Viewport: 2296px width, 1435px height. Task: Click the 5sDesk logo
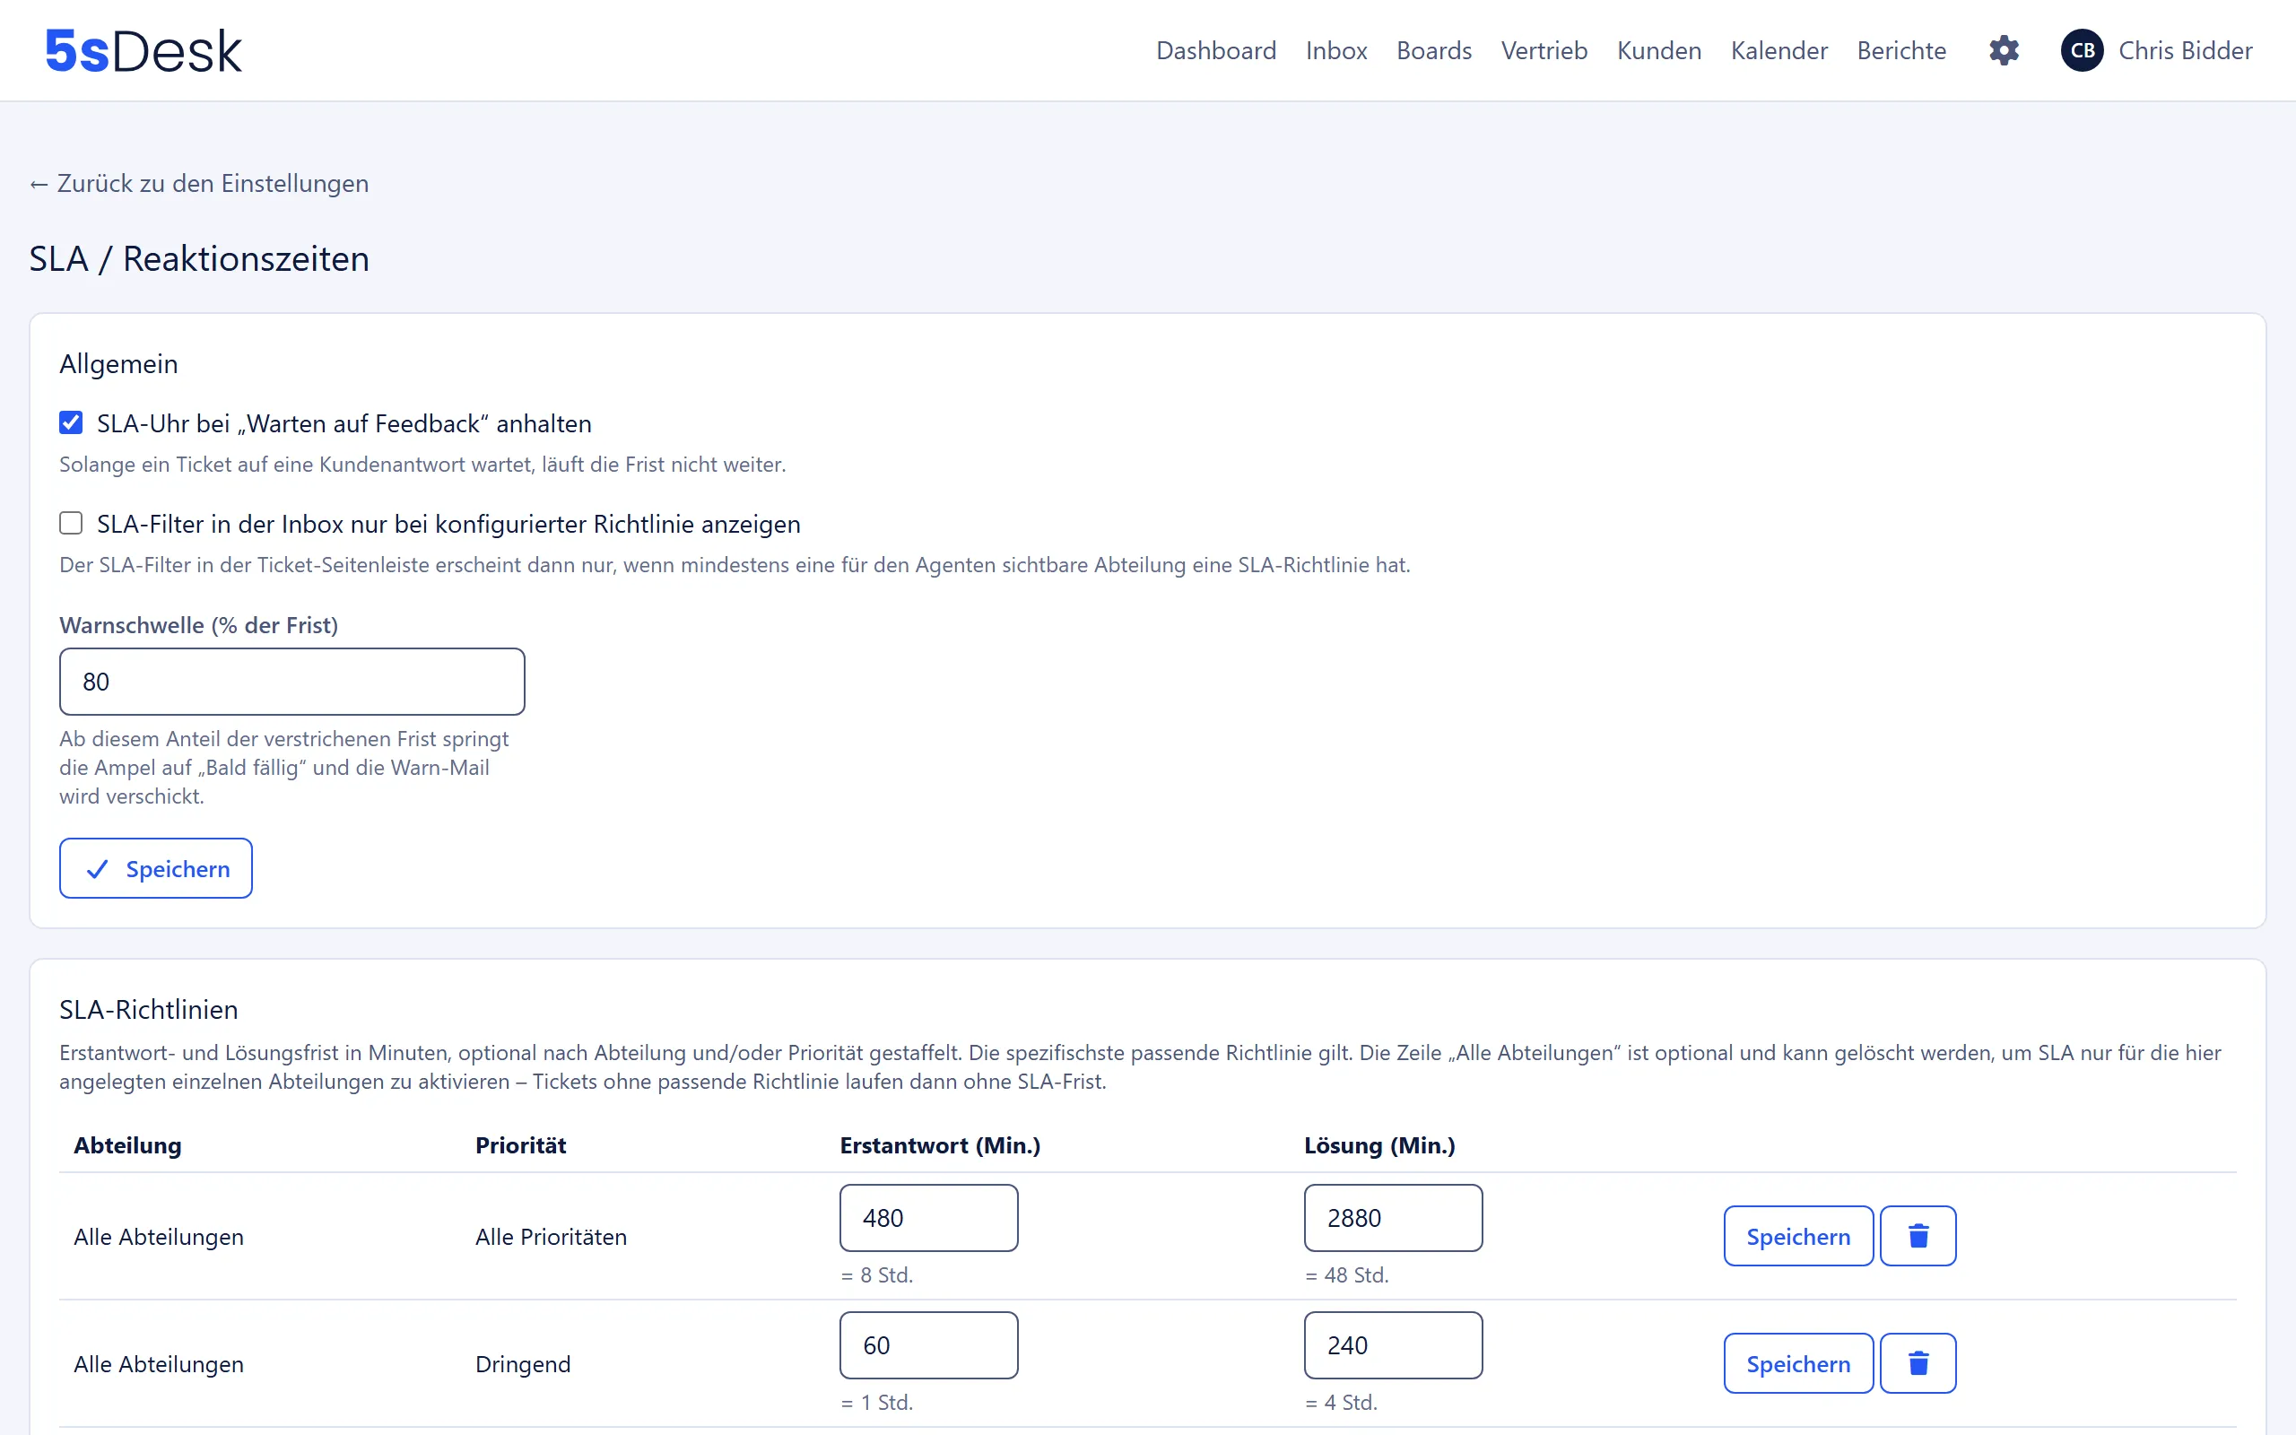coord(143,50)
